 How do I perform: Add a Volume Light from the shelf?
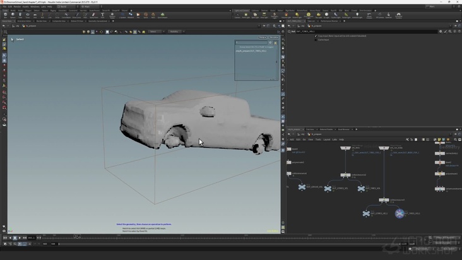(286, 15)
